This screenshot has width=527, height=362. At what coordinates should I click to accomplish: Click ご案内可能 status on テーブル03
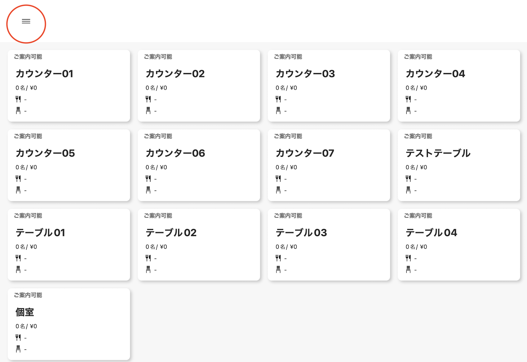click(x=288, y=215)
